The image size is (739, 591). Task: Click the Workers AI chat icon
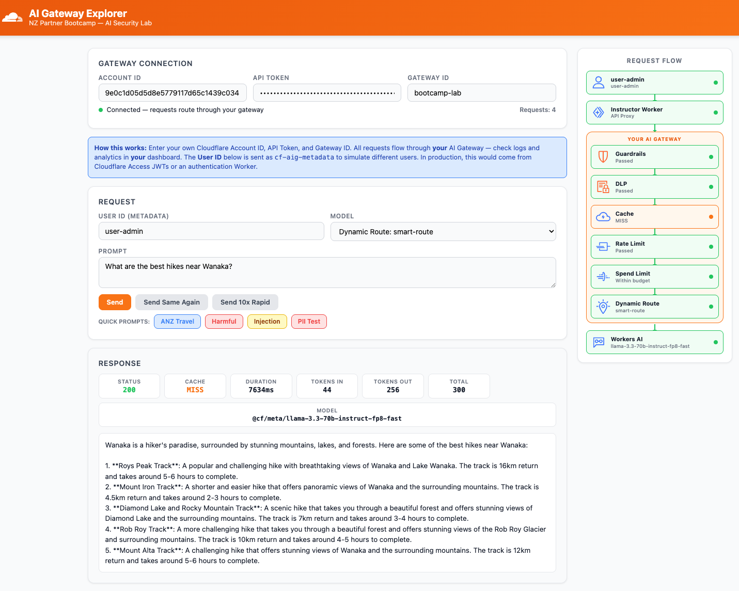599,342
